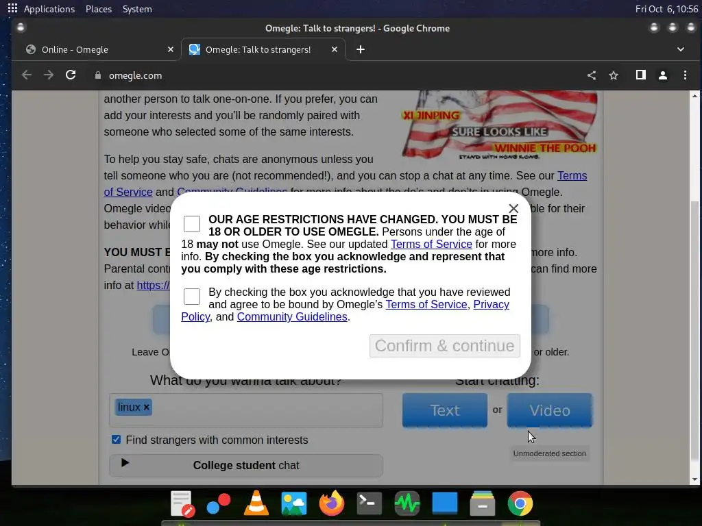702x526 pixels.
Task: Open the first dialog paragraph's Terms of Service link
Action: 431,245
